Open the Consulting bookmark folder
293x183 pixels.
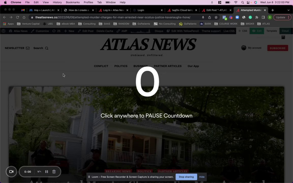(x=87, y=24)
